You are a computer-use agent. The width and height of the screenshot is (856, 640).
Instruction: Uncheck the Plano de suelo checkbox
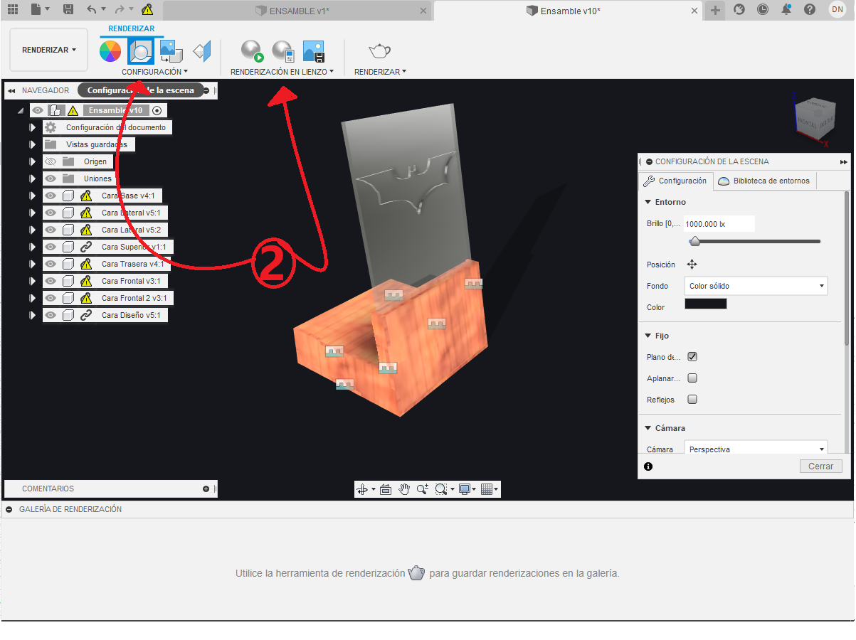(692, 357)
